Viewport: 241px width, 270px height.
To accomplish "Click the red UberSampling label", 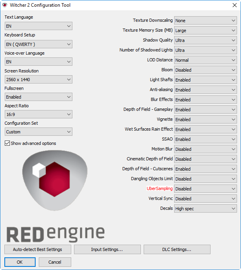I will coord(159,189).
